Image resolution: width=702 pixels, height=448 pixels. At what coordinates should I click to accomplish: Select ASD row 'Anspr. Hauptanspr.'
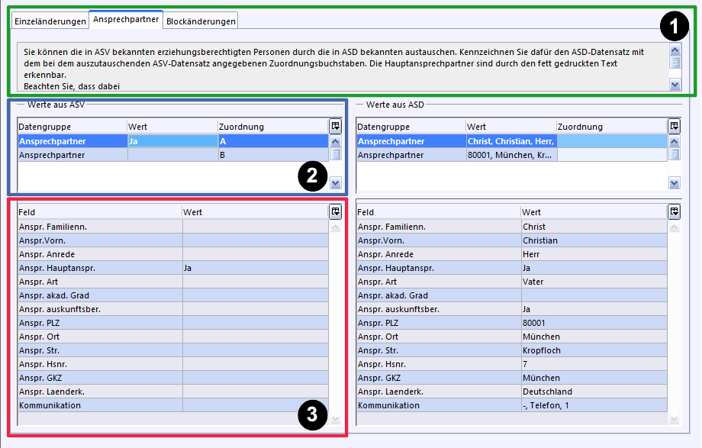coord(512,268)
